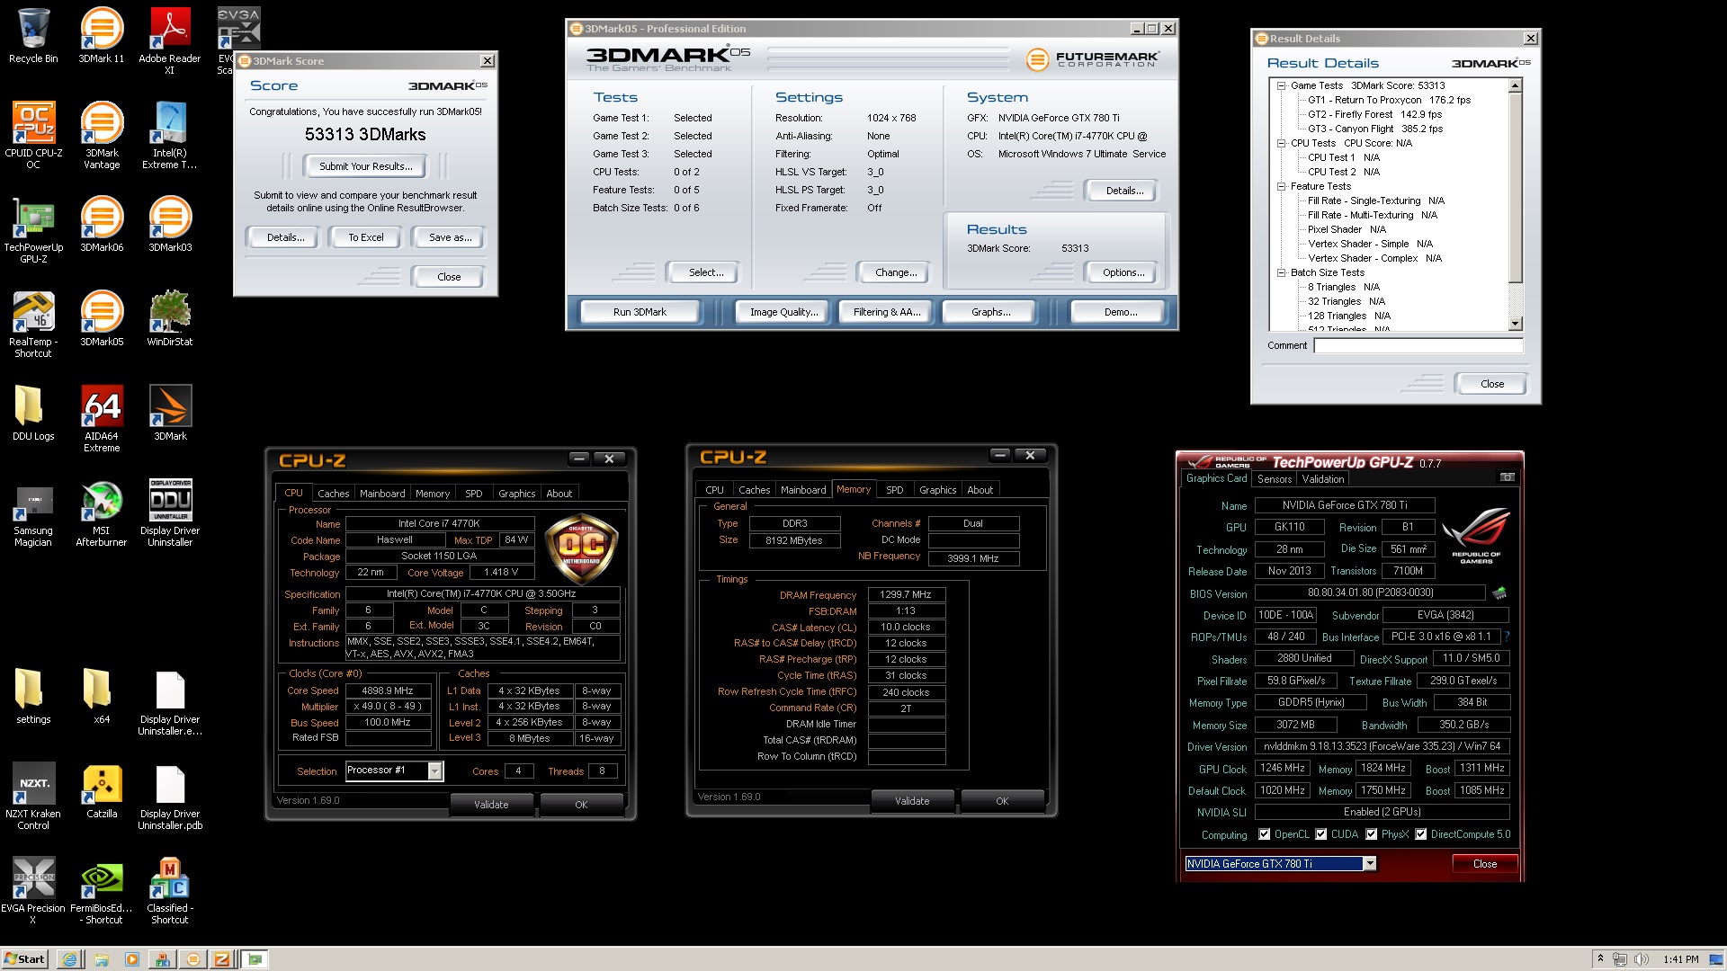This screenshot has width=1727, height=971.
Task: Launch the CPUID CPU-Z OC shortcut
Action: 33,135
